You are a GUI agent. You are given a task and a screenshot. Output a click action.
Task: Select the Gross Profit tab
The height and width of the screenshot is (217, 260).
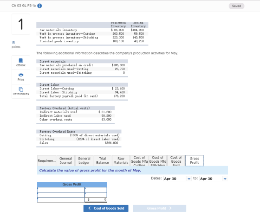(195, 161)
